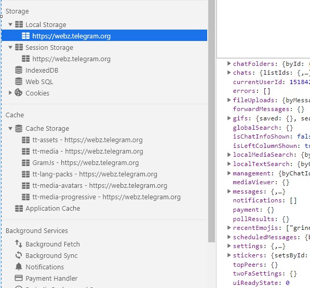Click the tt-media cache table icon
This screenshot has width=310, height=288.
point(25,152)
